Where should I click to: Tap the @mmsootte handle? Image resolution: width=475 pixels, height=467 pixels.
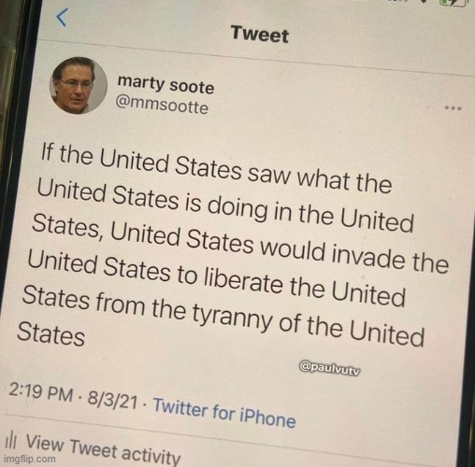tap(162, 106)
